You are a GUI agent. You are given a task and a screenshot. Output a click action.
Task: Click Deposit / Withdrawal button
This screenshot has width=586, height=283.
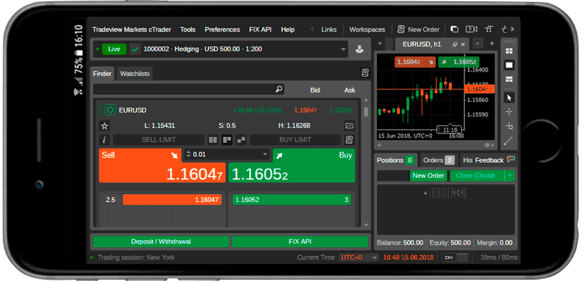[x=161, y=242]
